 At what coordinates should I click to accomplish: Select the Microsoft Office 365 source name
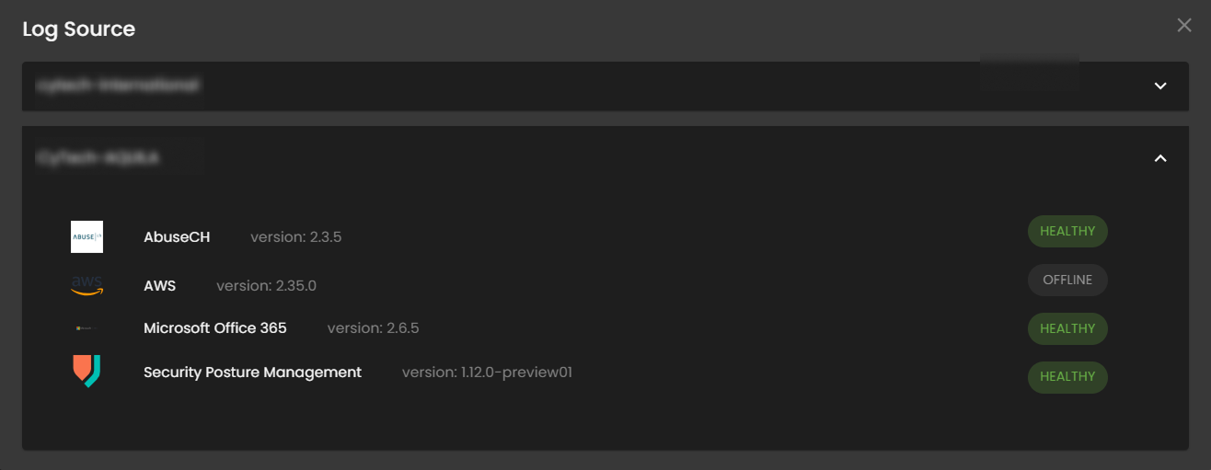(x=215, y=328)
